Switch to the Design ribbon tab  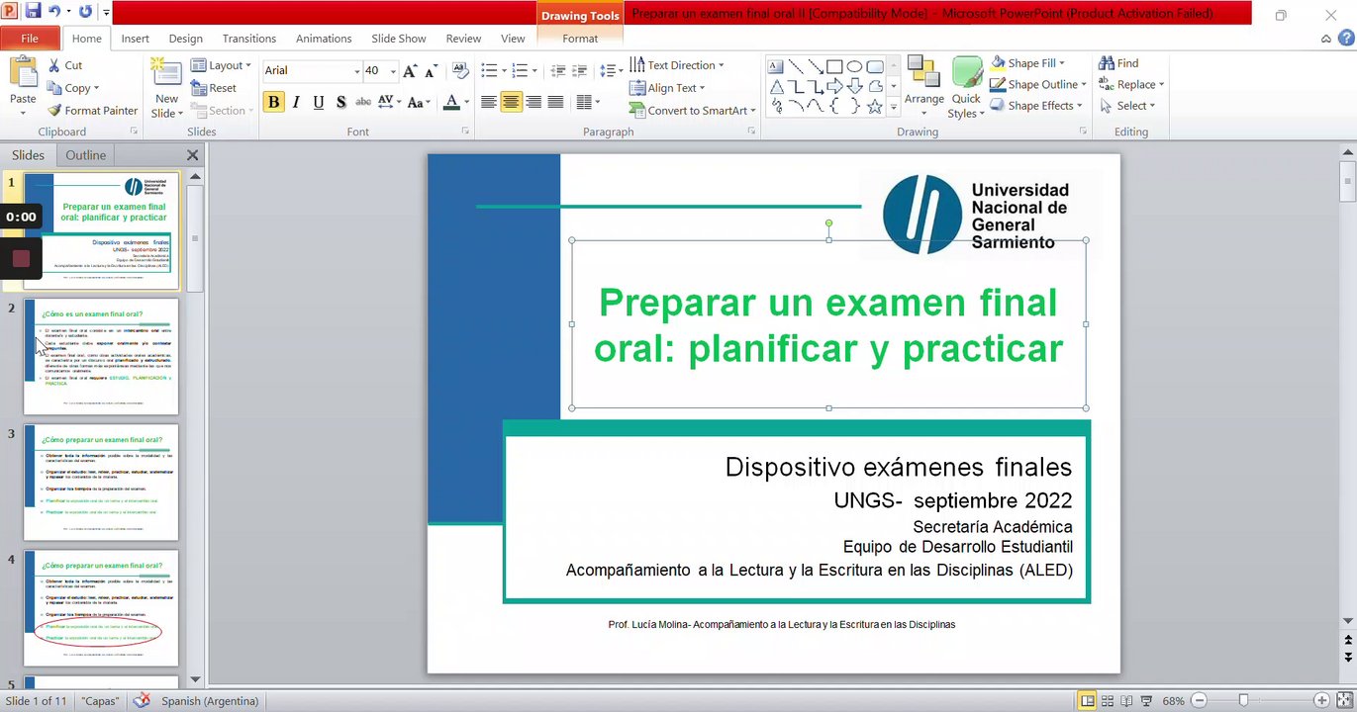185,39
